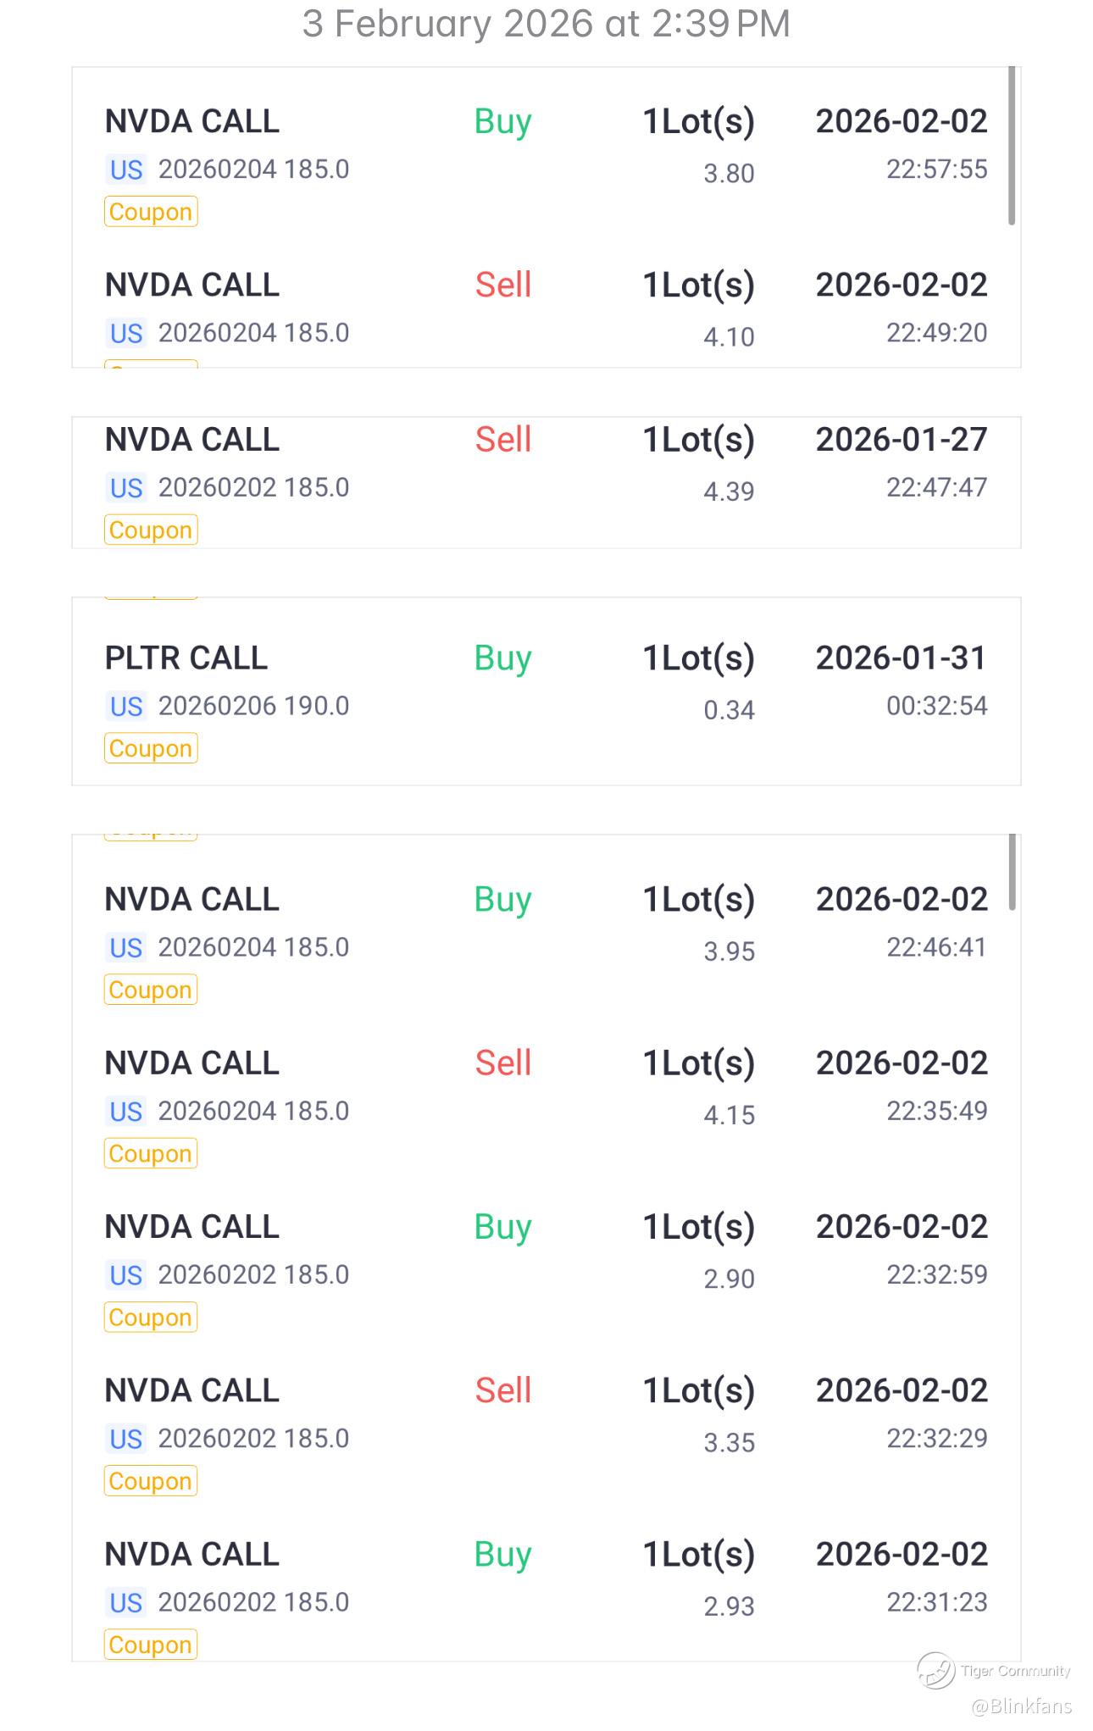The width and height of the screenshot is (1093, 1731).
Task: Click the Tiger Community logo icon
Action: 935,1670
